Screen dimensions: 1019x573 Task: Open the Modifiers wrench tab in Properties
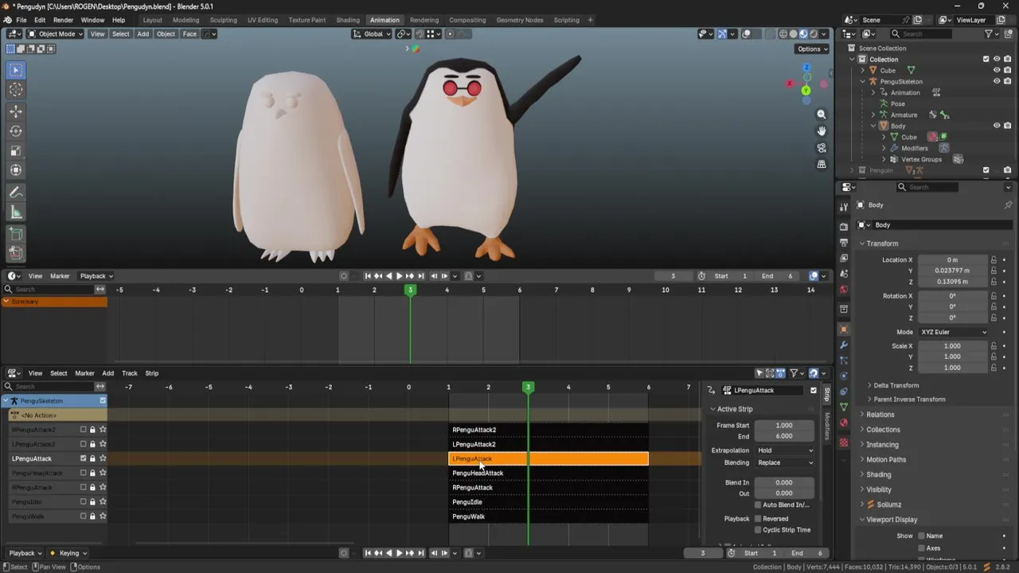pyautogui.click(x=844, y=345)
